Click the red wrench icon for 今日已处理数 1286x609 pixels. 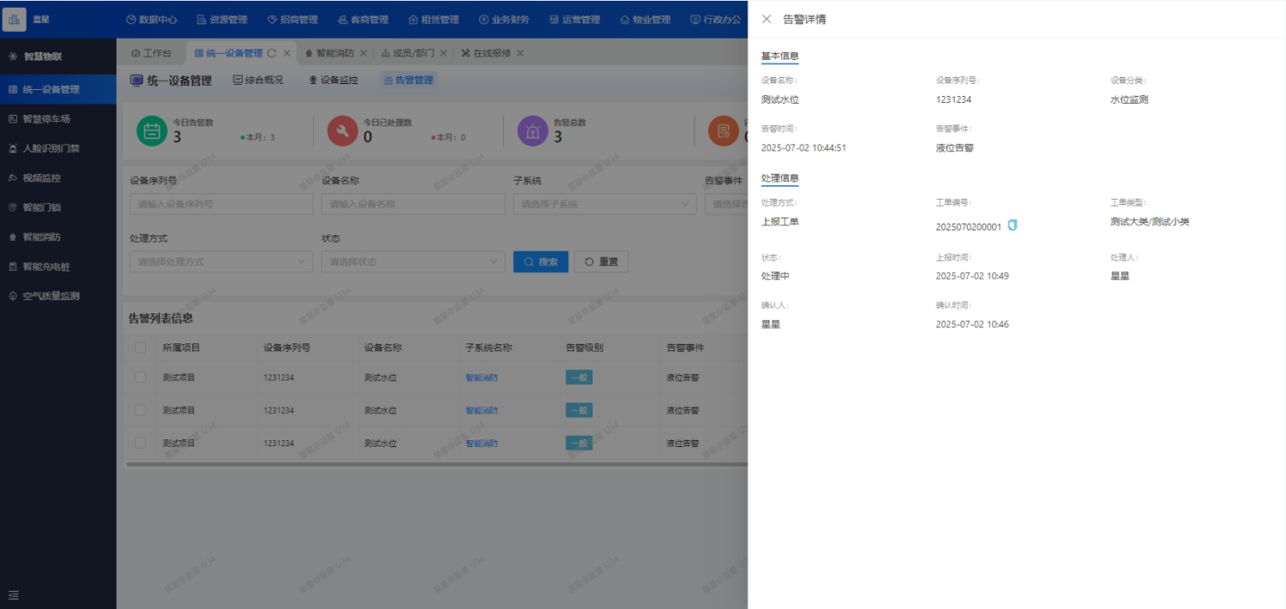coord(342,131)
